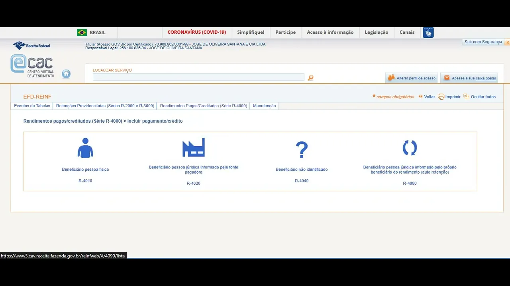The image size is (510, 286).
Task: Click the BRASIL label in top bar
Action: click(98, 33)
